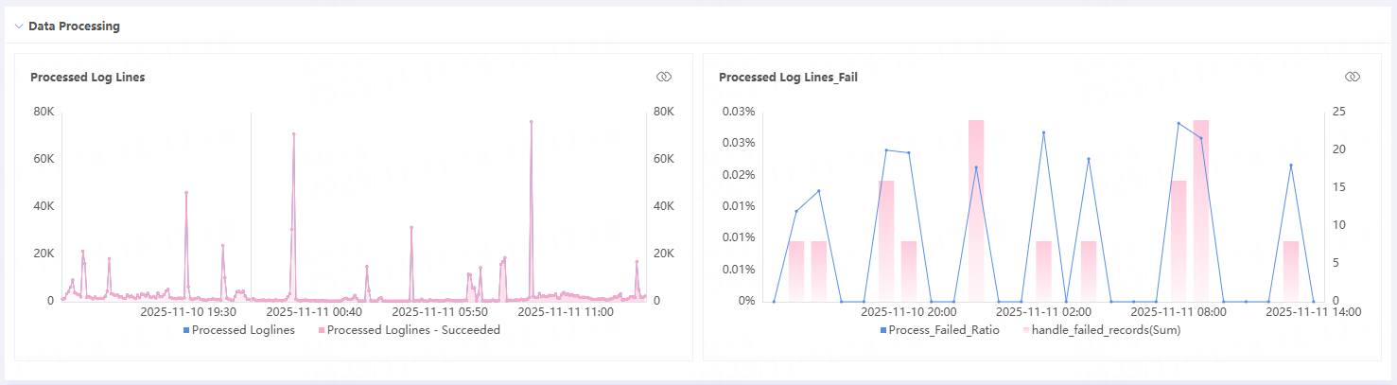Image resolution: width=1397 pixels, height=385 pixels.
Task: Click pink swatch beside handle_failed_records(Sum)
Action: pyautogui.click(x=1025, y=330)
